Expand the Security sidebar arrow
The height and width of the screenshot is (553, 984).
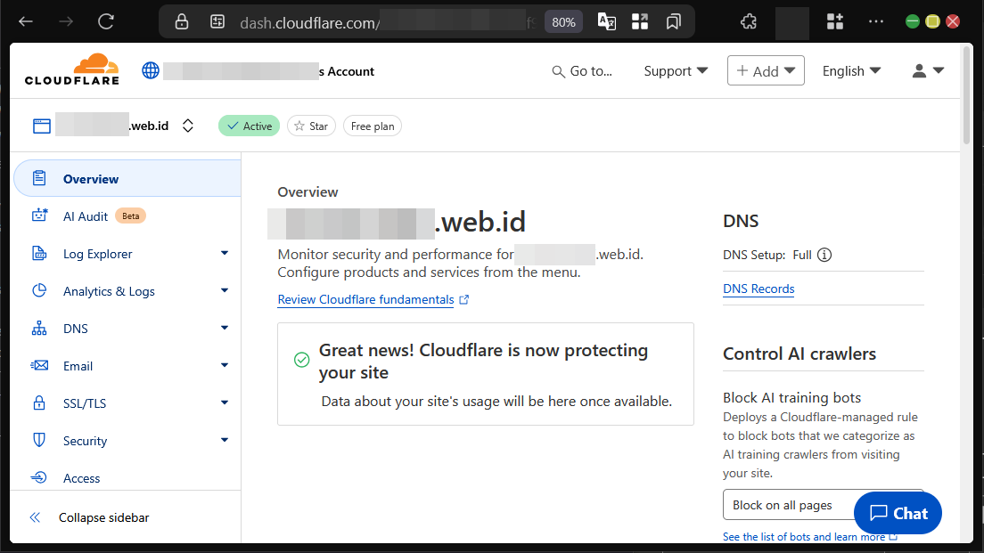pyautogui.click(x=224, y=440)
